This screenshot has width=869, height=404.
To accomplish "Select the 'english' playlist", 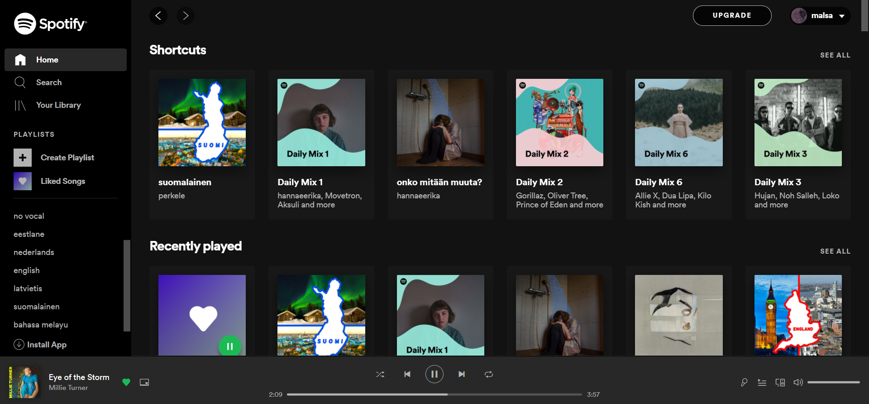I will (27, 270).
